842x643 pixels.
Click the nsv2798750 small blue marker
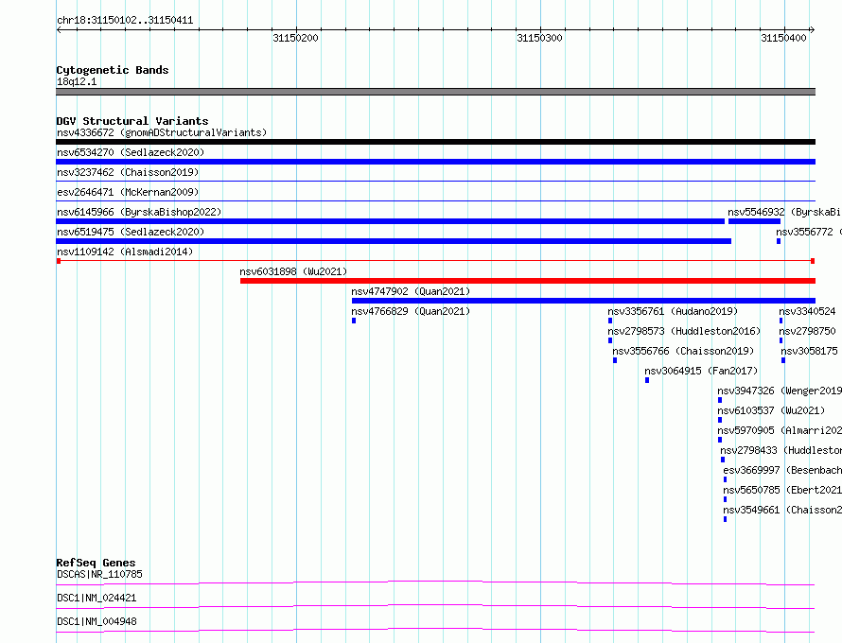click(x=781, y=340)
